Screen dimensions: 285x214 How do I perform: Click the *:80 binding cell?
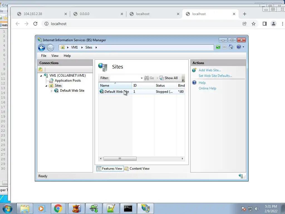[181, 91]
